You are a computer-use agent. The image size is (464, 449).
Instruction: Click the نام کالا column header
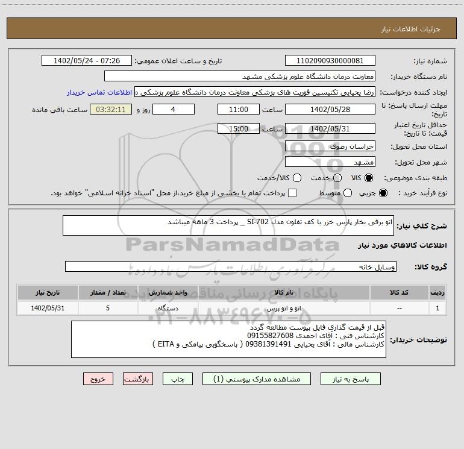coord(283,292)
